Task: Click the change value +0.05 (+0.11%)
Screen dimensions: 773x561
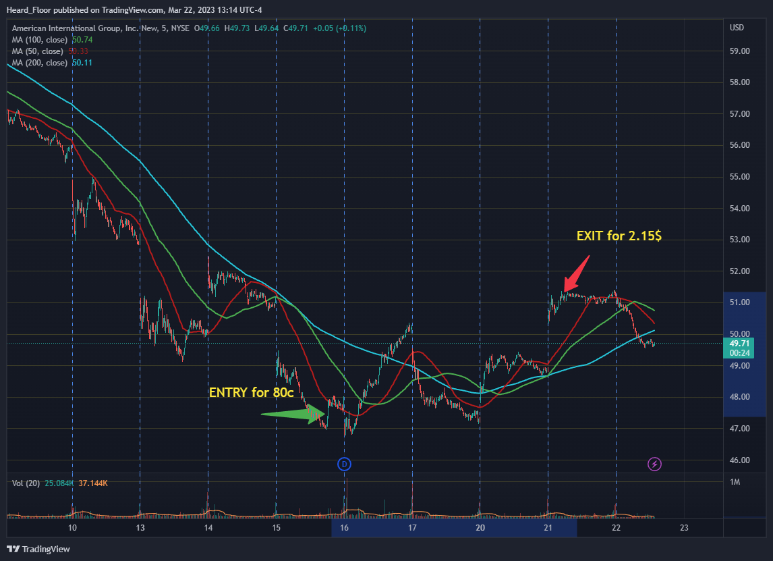Action: [x=340, y=28]
